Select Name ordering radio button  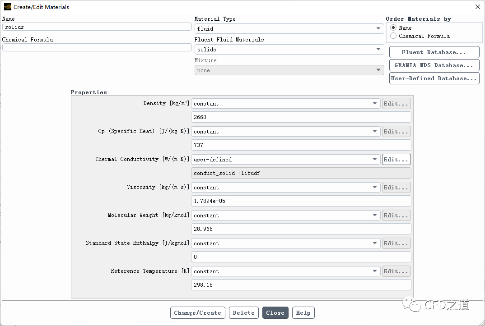point(393,28)
